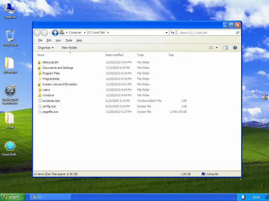Change the view layout icon
The height and width of the screenshot is (201, 269).
pos(211,48)
